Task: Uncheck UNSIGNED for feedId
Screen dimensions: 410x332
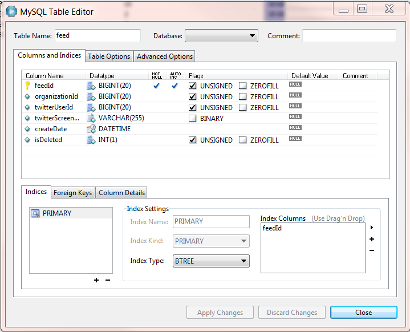Action: (192, 86)
